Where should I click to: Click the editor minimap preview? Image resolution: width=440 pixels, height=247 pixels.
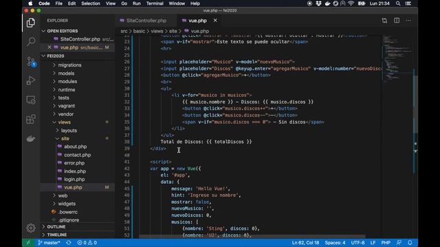tap(397, 59)
